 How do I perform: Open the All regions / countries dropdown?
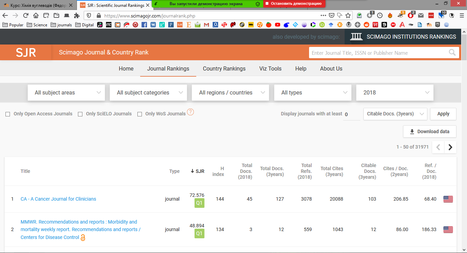click(230, 93)
